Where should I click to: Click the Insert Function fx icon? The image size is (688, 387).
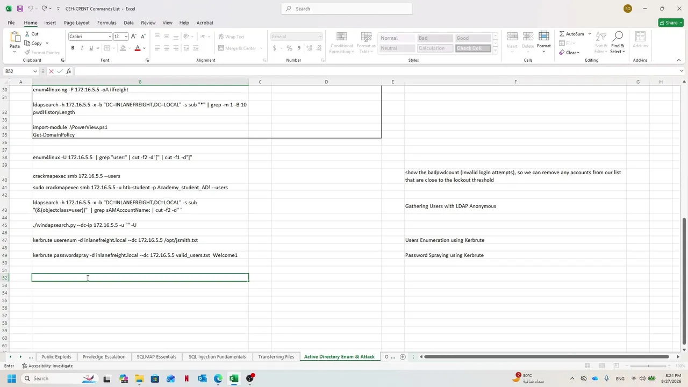68,71
